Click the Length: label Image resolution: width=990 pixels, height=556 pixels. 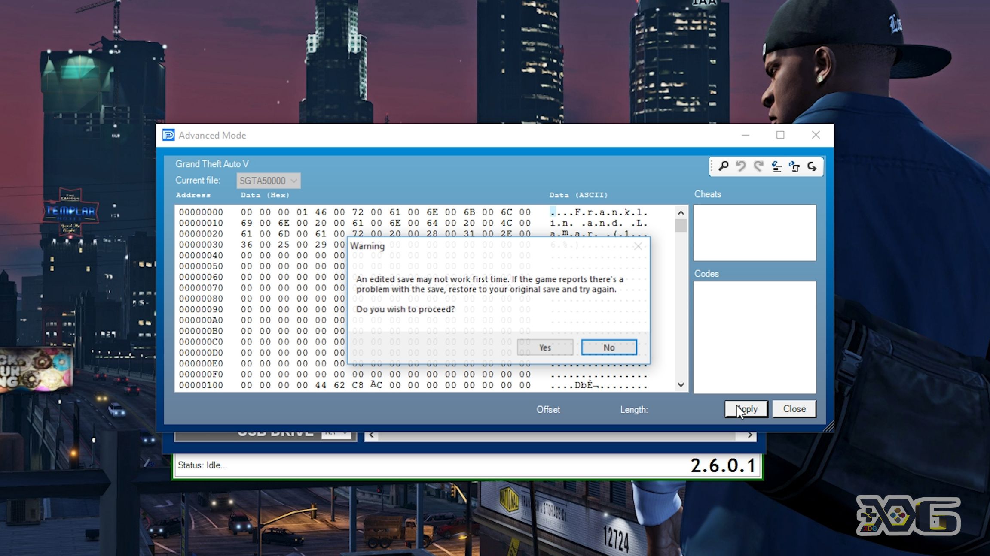point(634,410)
